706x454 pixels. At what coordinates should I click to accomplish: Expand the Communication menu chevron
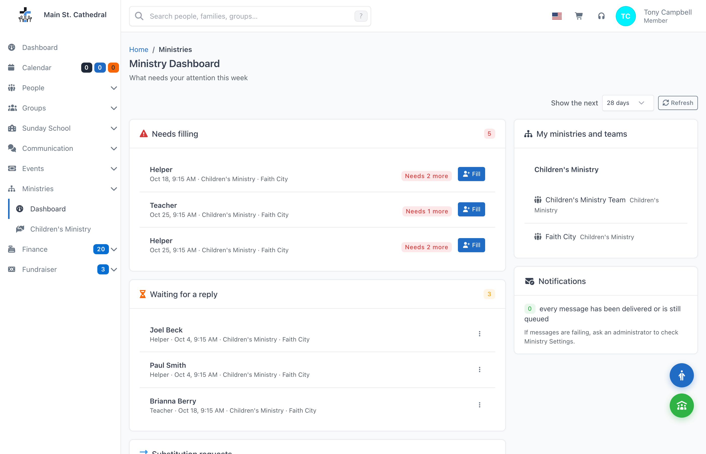(x=114, y=149)
